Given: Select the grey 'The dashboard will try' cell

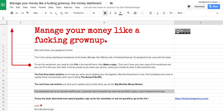Looking at the screenshot, I should [104, 92].
